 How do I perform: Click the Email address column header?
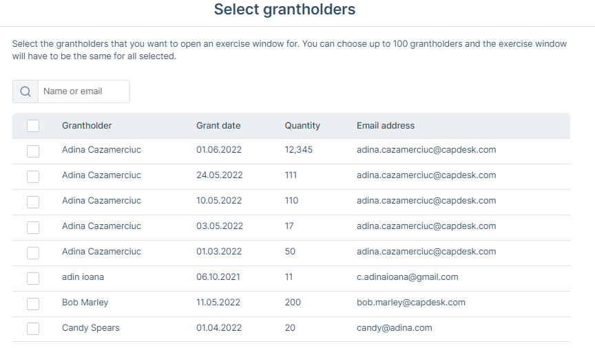click(386, 125)
